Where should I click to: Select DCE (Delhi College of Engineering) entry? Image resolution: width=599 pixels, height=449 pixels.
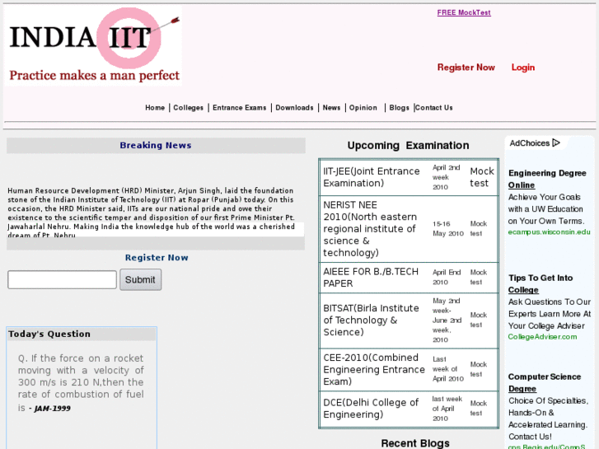click(x=371, y=409)
